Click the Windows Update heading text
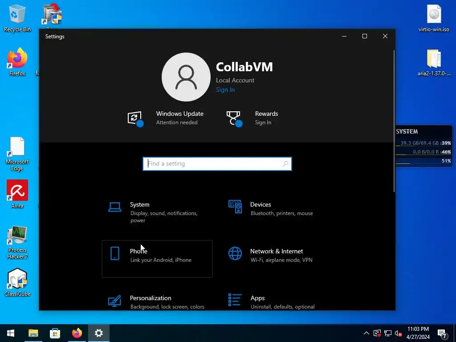Image resolution: width=456 pixels, height=342 pixels. point(180,114)
